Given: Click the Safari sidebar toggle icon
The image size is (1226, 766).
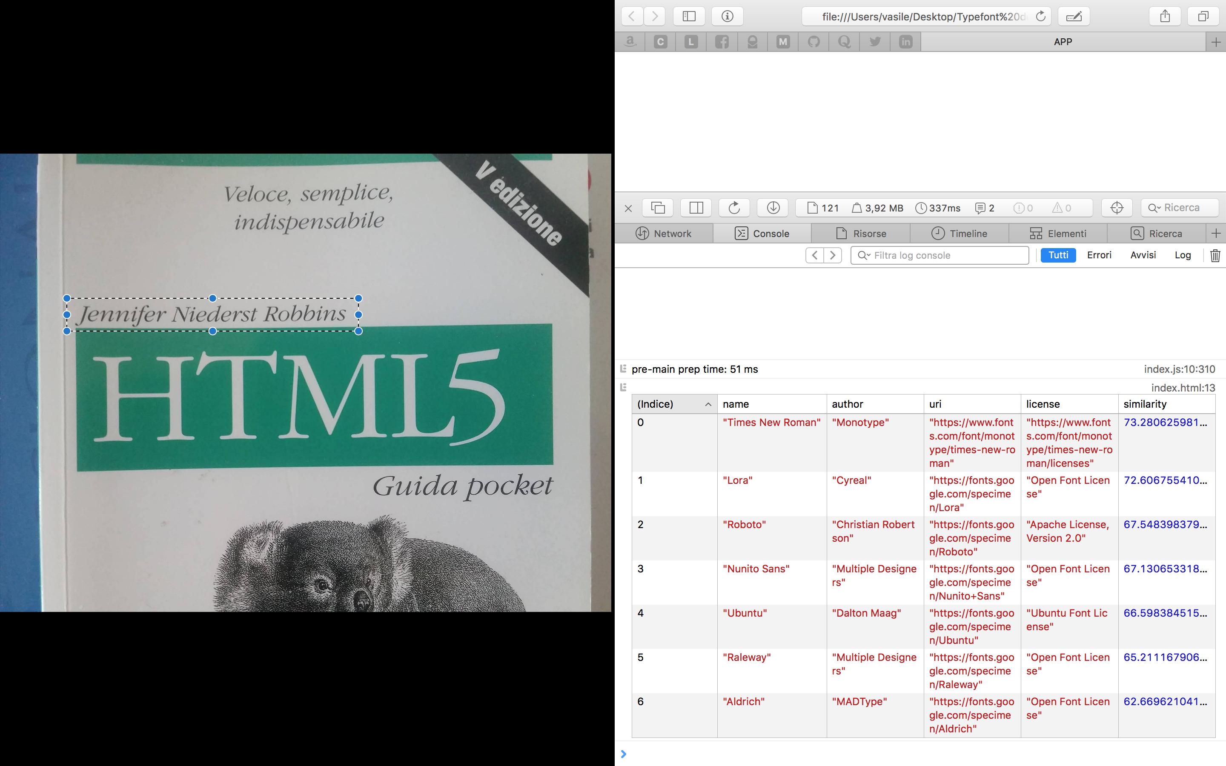Looking at the screenshot, I should tap(688, 16).
